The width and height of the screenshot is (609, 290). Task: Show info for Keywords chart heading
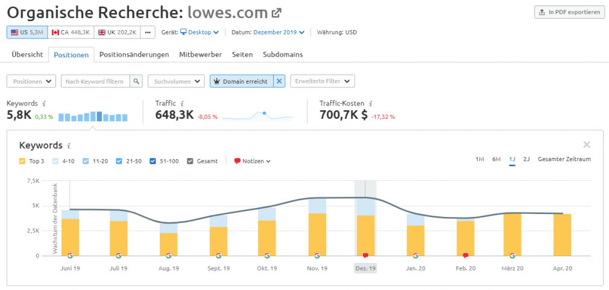(69, 146)
